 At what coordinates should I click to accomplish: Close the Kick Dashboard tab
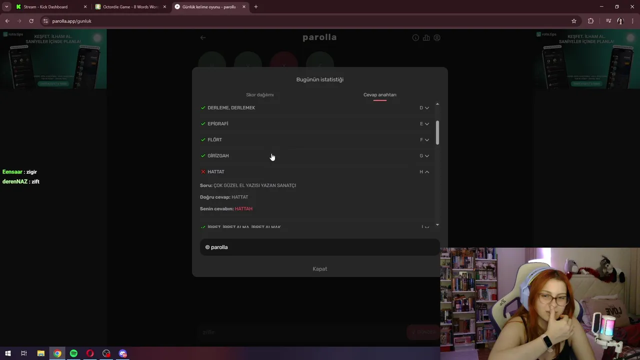click(x=85, y=7)
